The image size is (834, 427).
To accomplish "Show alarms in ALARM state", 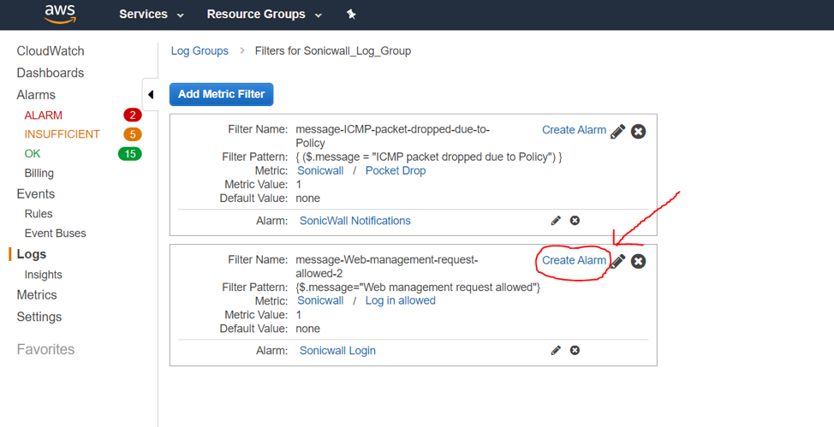I will [x=43, y=115].
